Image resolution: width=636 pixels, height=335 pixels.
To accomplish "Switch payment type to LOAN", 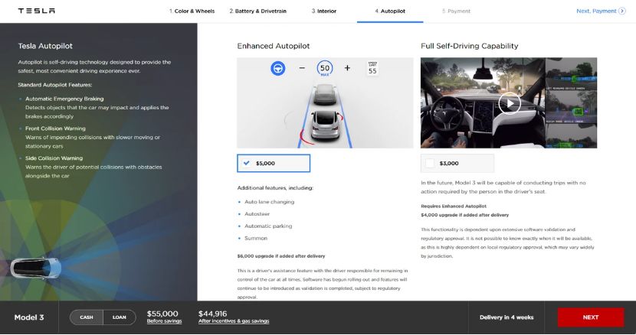I will coord(120,317).
